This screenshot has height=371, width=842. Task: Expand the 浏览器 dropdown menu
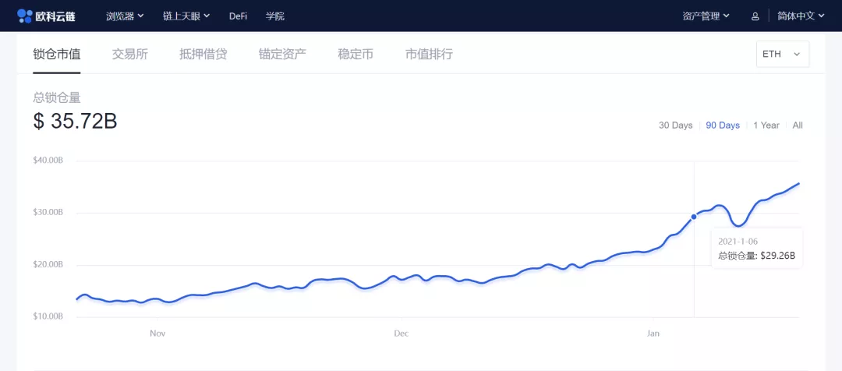tap(124, 16)
